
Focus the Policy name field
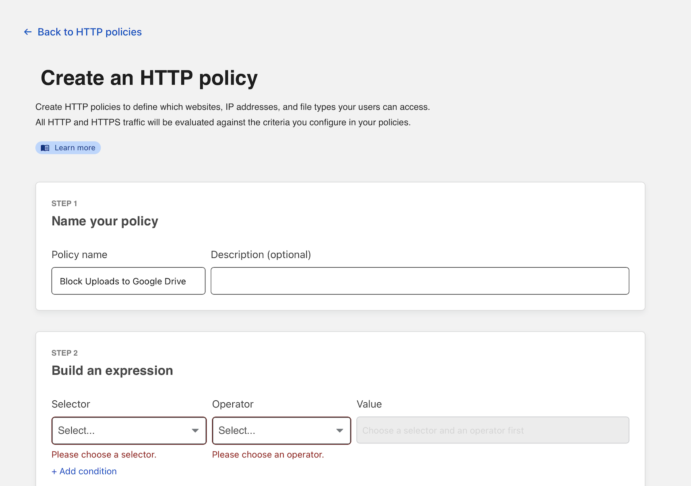click(128, 281)
